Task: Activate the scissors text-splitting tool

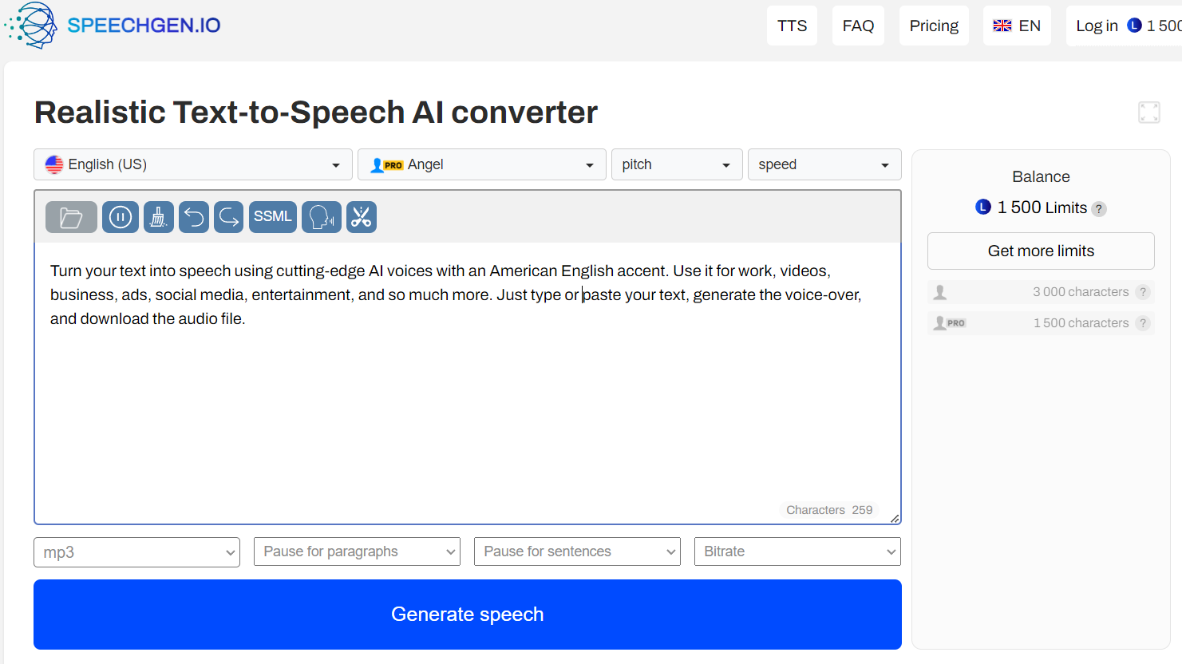Action: coord(361,216)
